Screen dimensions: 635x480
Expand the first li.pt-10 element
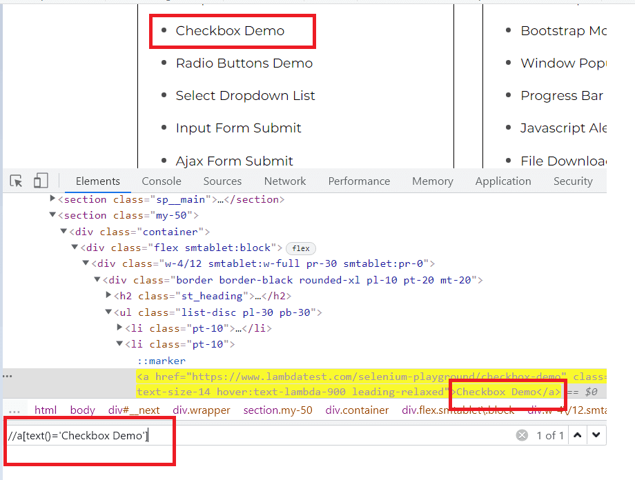pyautogui.click(x=119, y=328)
